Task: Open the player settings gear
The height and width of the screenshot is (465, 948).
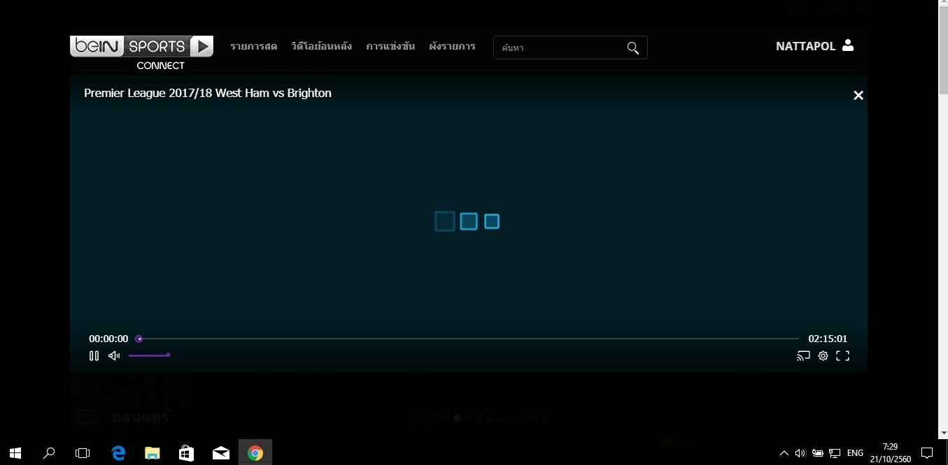Action: pos(823,355)
